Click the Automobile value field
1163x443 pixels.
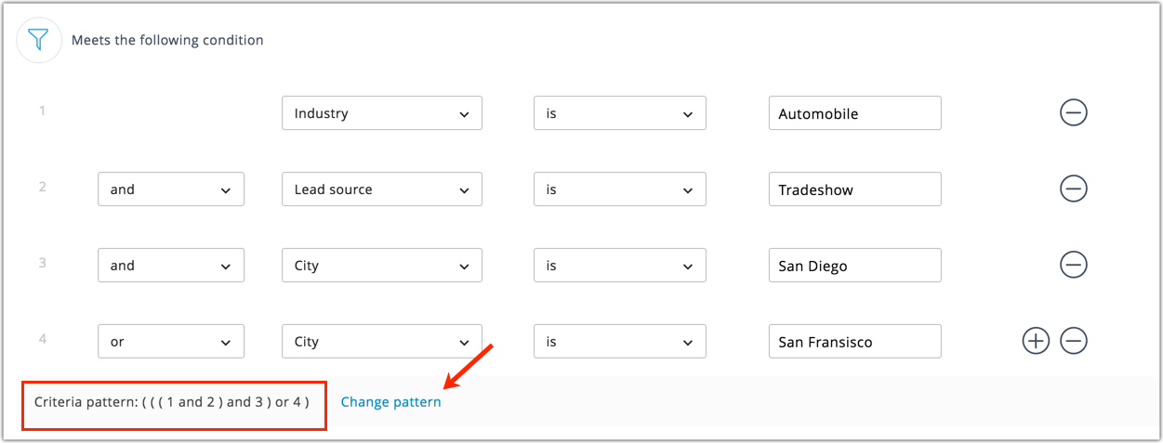(x=854, y=113)
